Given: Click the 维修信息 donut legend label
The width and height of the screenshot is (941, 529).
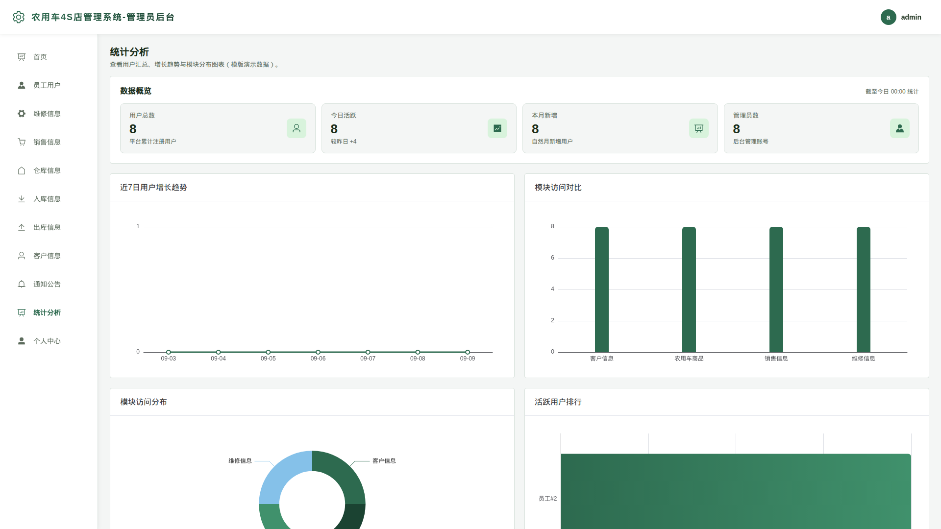Looking at the screenshot, I should 240,461.
